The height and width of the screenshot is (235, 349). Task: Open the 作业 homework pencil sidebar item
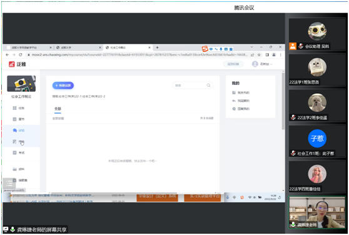[19, 142]
